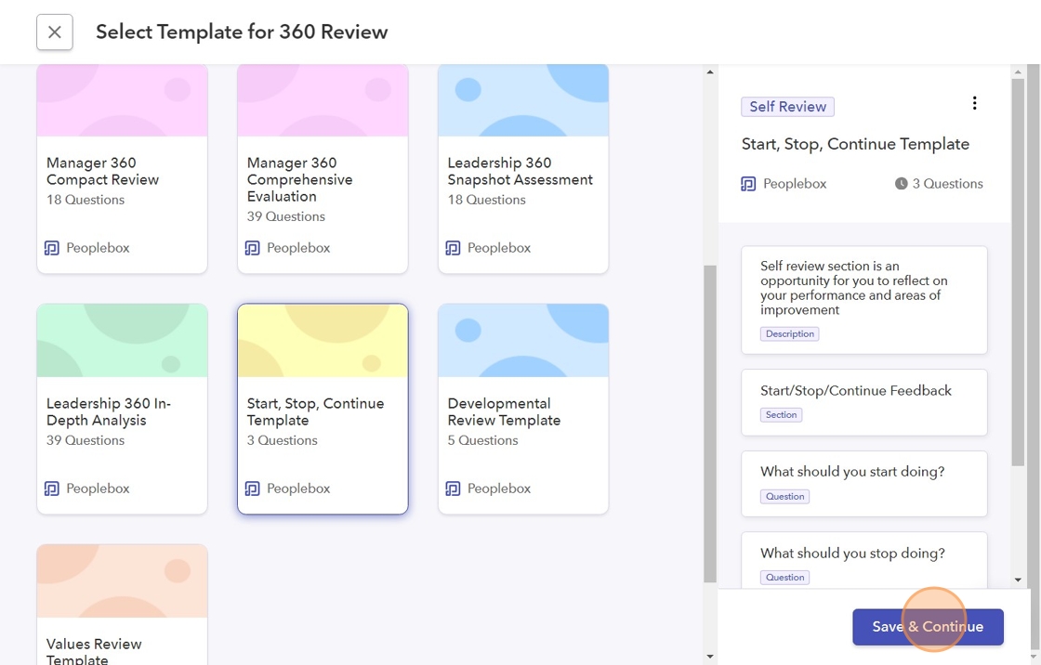The height and width of the screenshot is (665, 1041).
Task: Click the Description label tag
Action: click(789, 333)
